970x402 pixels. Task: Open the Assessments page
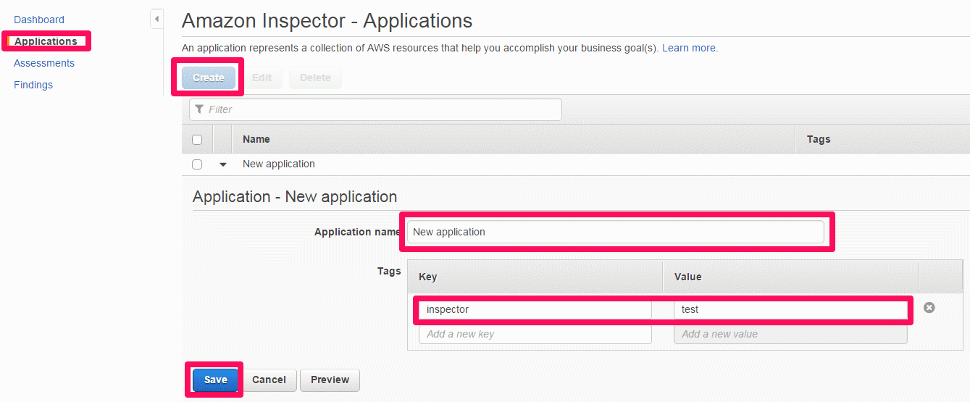44,63
